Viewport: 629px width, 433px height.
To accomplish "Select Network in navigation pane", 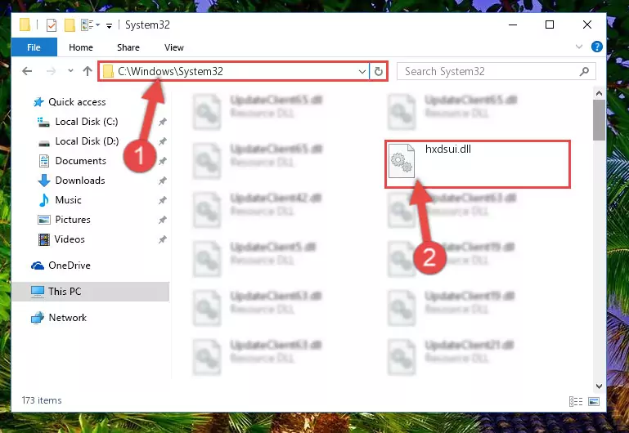I will (67, 318).
